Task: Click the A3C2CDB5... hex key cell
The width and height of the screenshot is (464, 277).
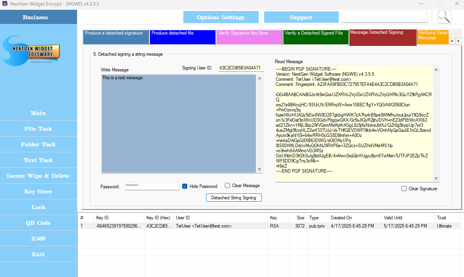Action: click(x=159, y=226)
